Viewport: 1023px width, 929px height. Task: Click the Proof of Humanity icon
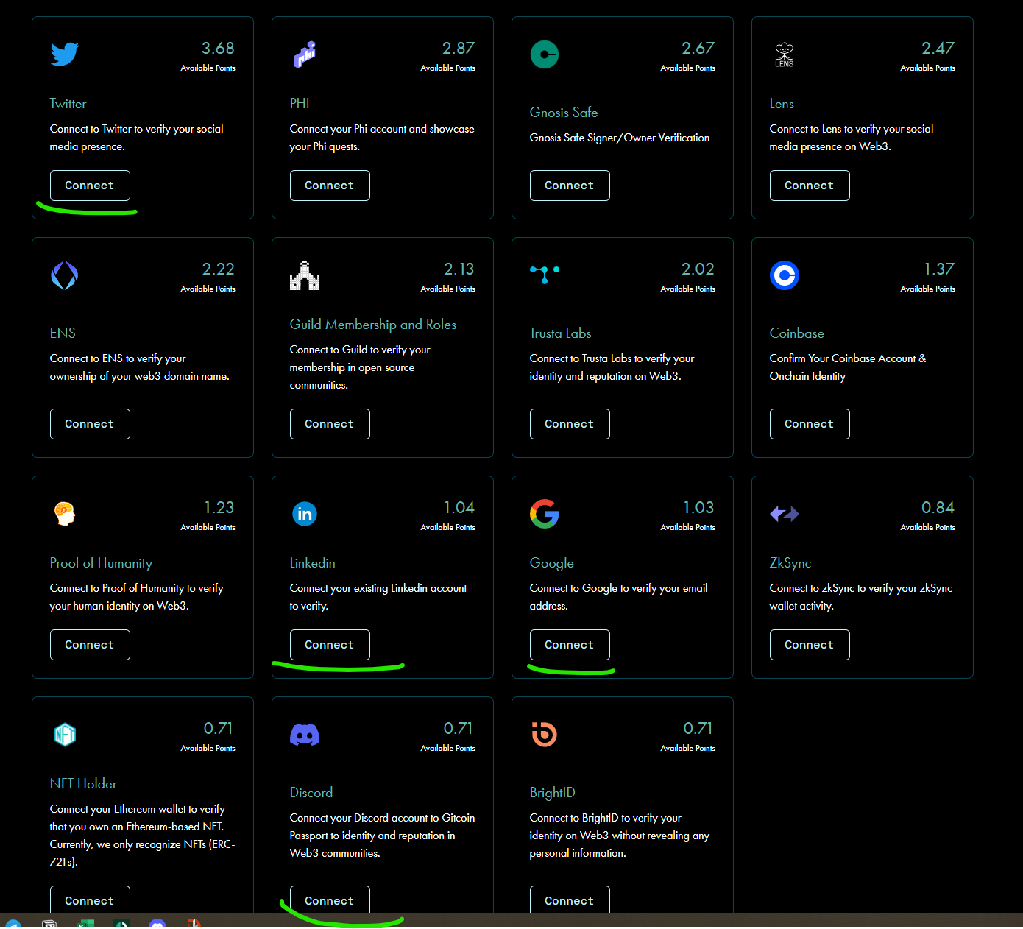click(65, 514)
